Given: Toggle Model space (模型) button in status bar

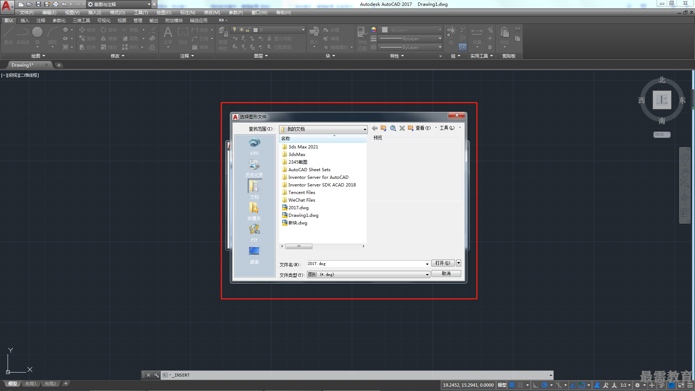Looking at the screenshot, I should coord(502,385).
